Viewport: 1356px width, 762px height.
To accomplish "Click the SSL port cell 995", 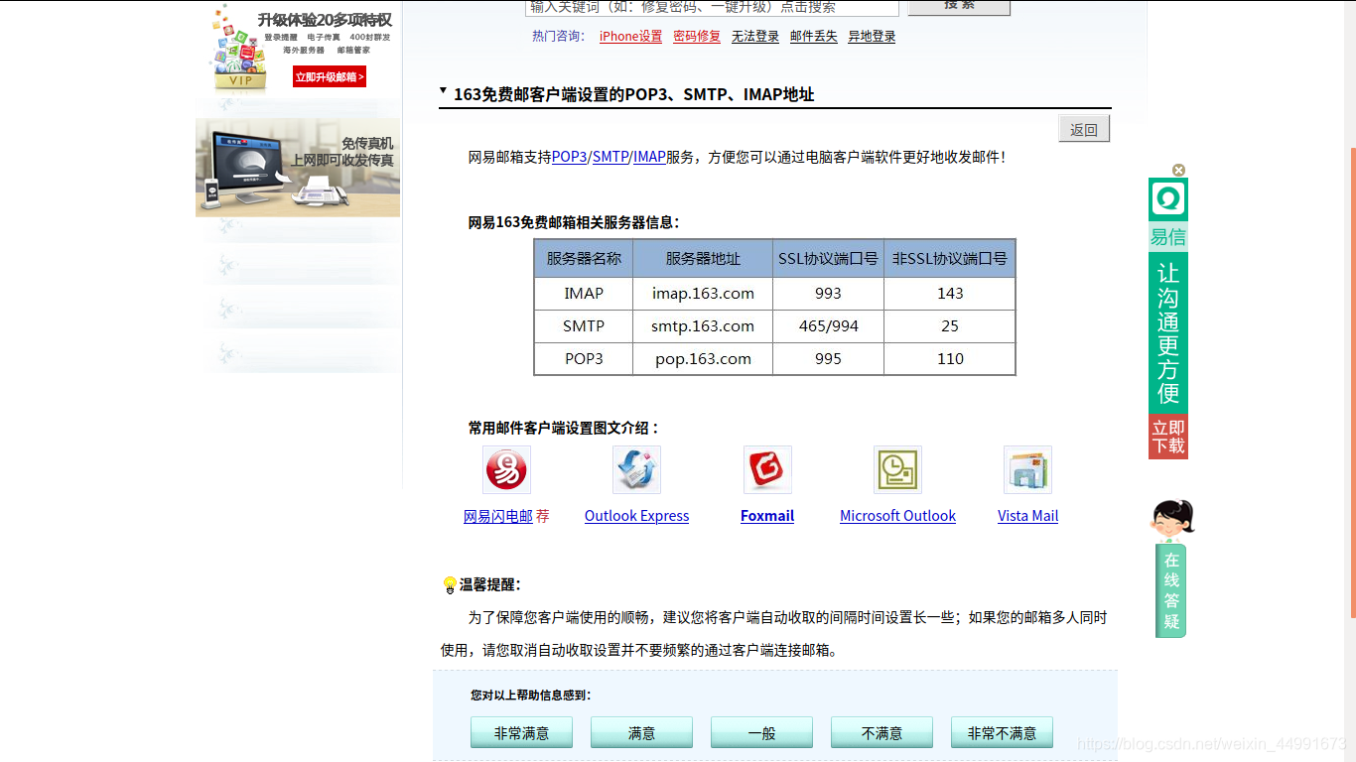I will 828,359.
